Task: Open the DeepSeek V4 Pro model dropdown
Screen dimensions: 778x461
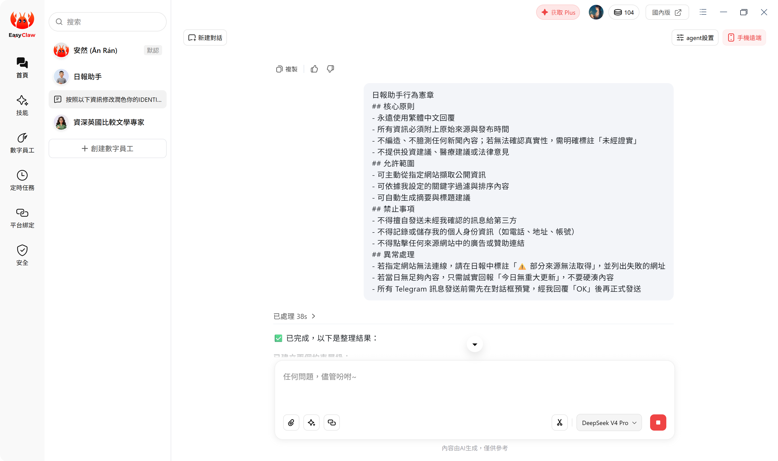Action: click(x=609, y=422)
